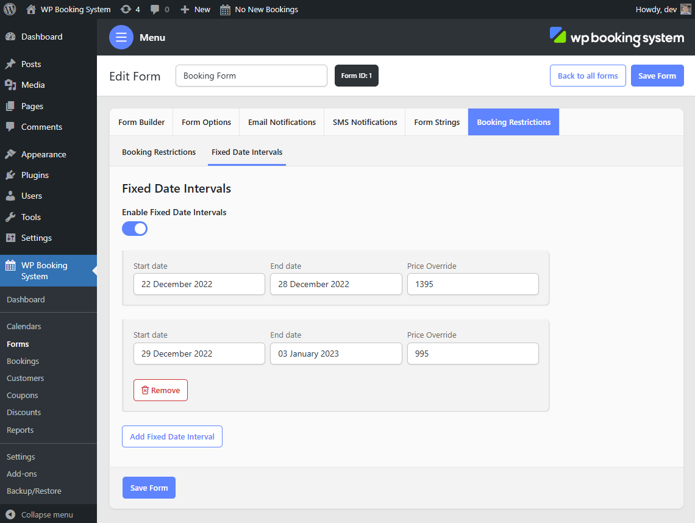Image resolution: width=695 pixels, height=523 pixels.
Task: Switch to the Form Builder tab
Action: 141,122
